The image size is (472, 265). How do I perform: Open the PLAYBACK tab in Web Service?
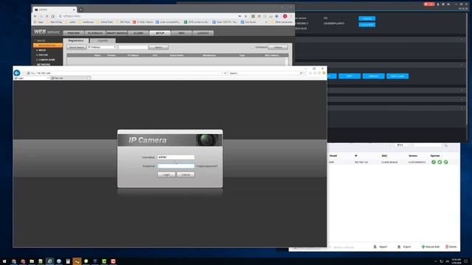[95, 33]
